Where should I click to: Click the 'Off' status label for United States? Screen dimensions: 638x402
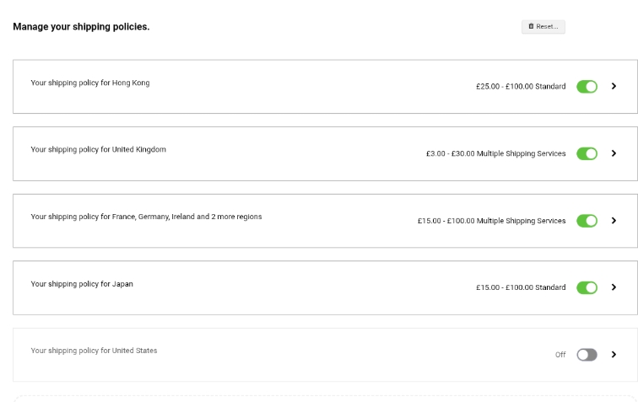point(560,355)
